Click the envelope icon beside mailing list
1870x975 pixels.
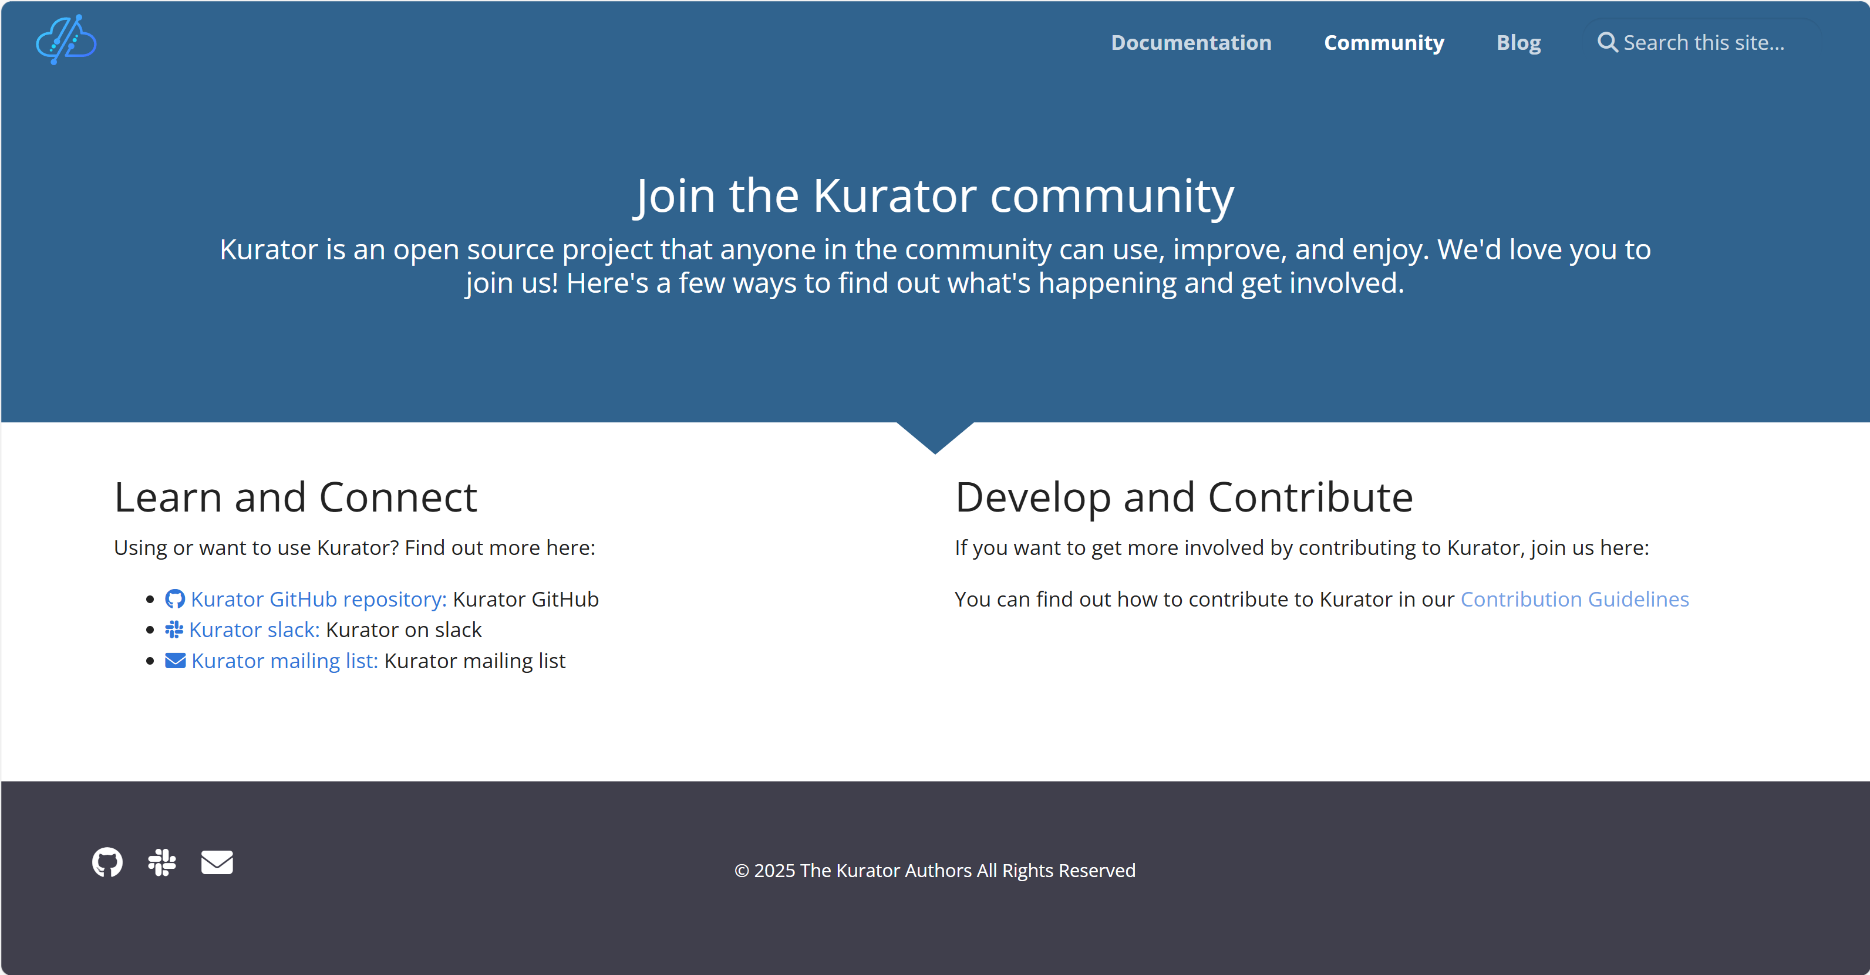point(175,661)
